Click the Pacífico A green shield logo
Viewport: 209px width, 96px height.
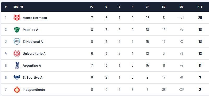(17, 30)
